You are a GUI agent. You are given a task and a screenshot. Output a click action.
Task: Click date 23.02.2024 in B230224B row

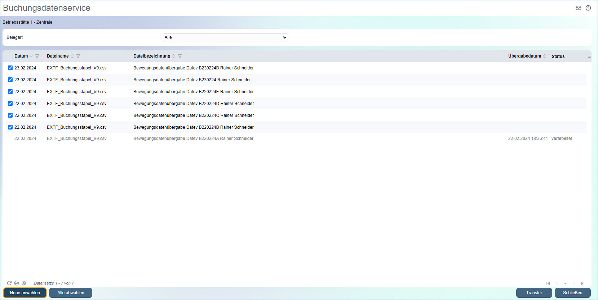tap(25, 68)
